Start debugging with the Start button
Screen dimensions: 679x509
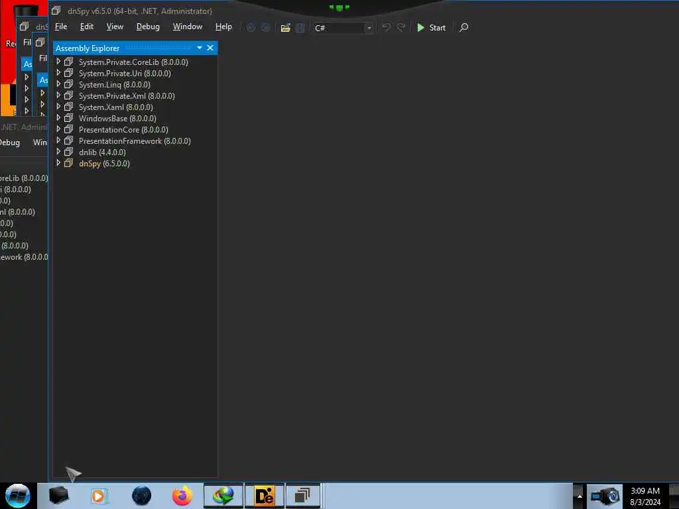click(431, 28)
